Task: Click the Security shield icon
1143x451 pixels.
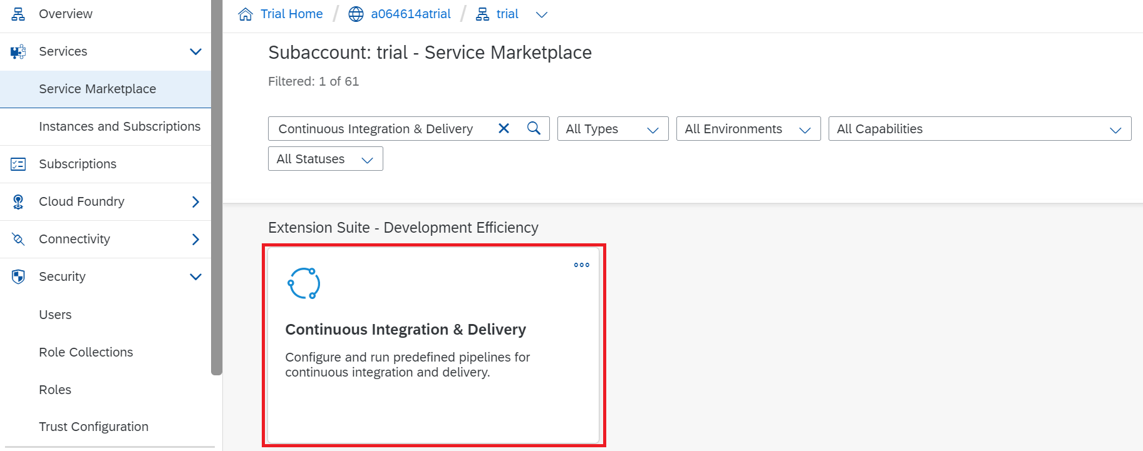Action: [x=18, y=276]
